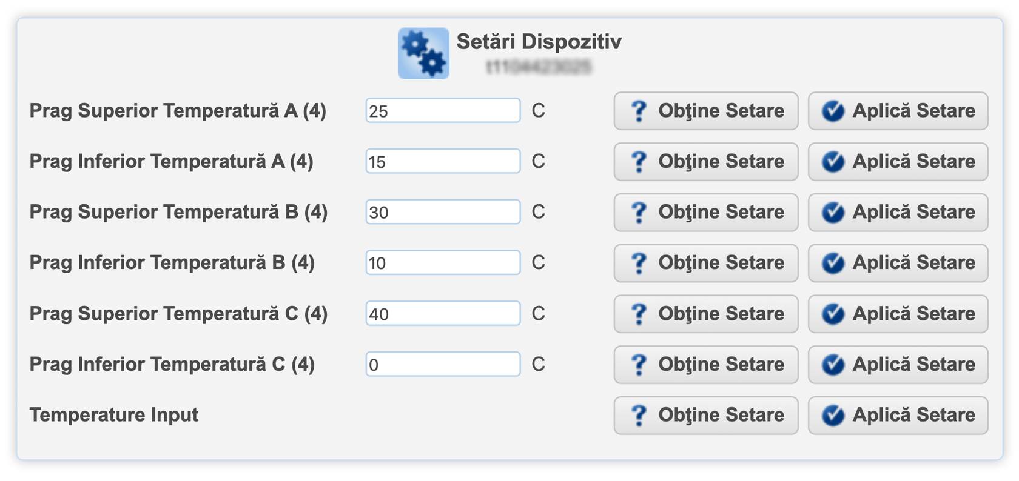Select the input field showing 30
Viewport: 1019px width, 481px height.
[x=443, y=212]
